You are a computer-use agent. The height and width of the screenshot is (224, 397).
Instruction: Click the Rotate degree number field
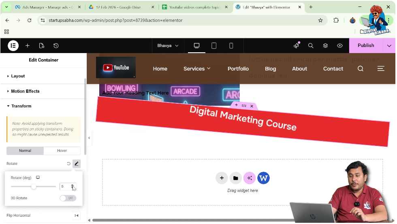[x=65, y=187]
